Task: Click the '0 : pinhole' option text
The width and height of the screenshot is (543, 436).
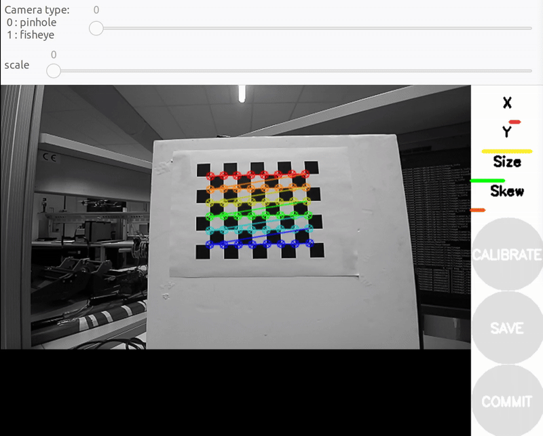Action: click(x=31, y=22)
